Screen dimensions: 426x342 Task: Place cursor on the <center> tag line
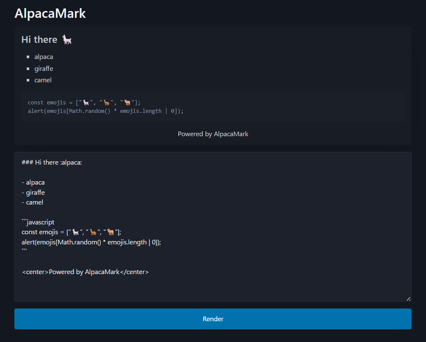(85, 272)
